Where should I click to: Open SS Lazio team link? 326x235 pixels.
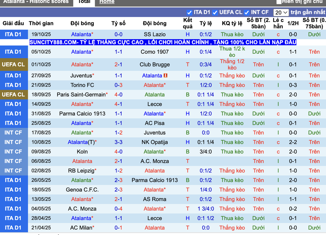(155, 34)
